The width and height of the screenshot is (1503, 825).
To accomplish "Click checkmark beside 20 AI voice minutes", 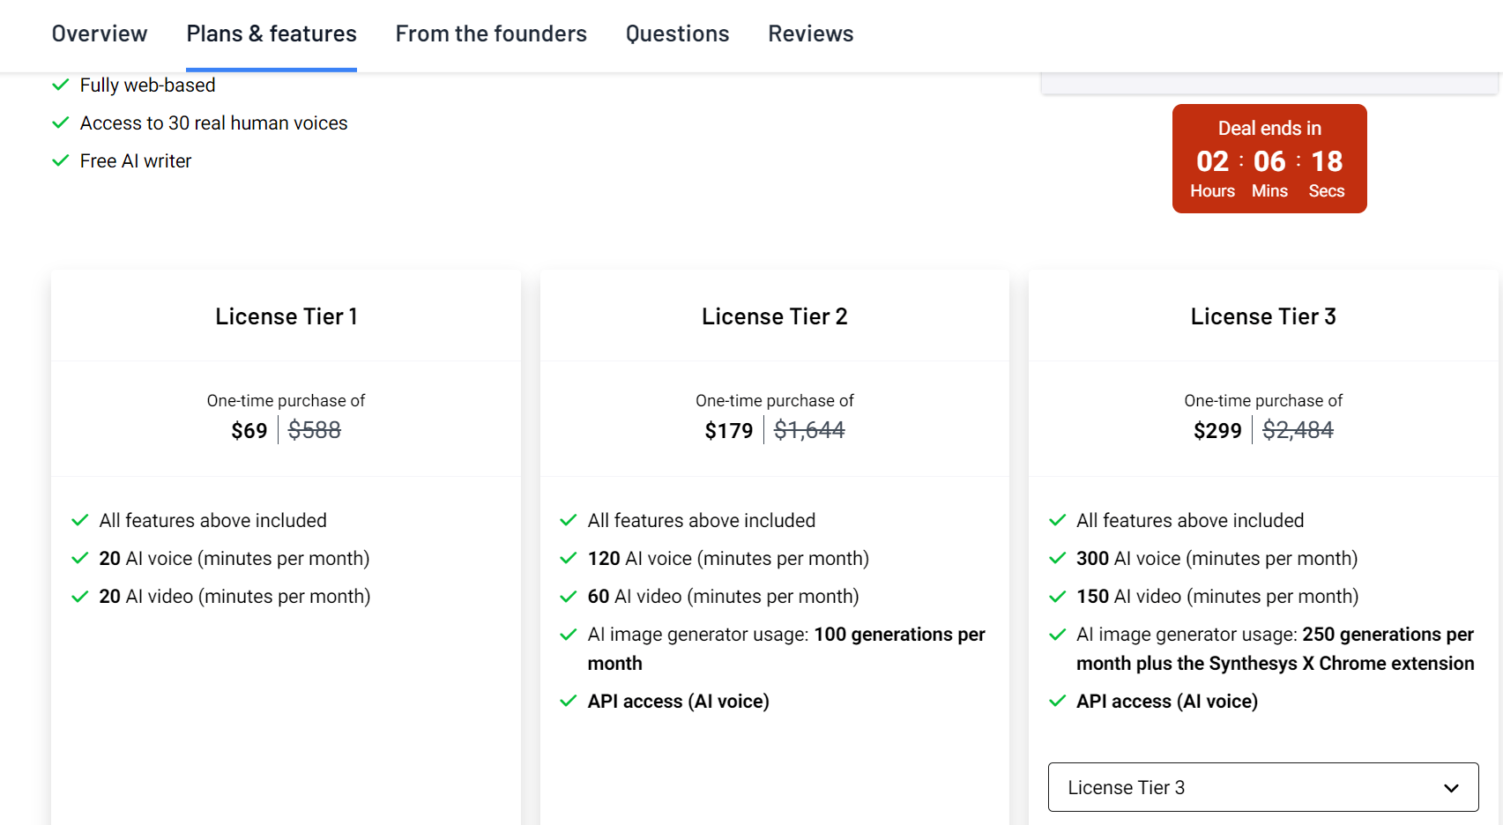I will click(x=80, y=559).
